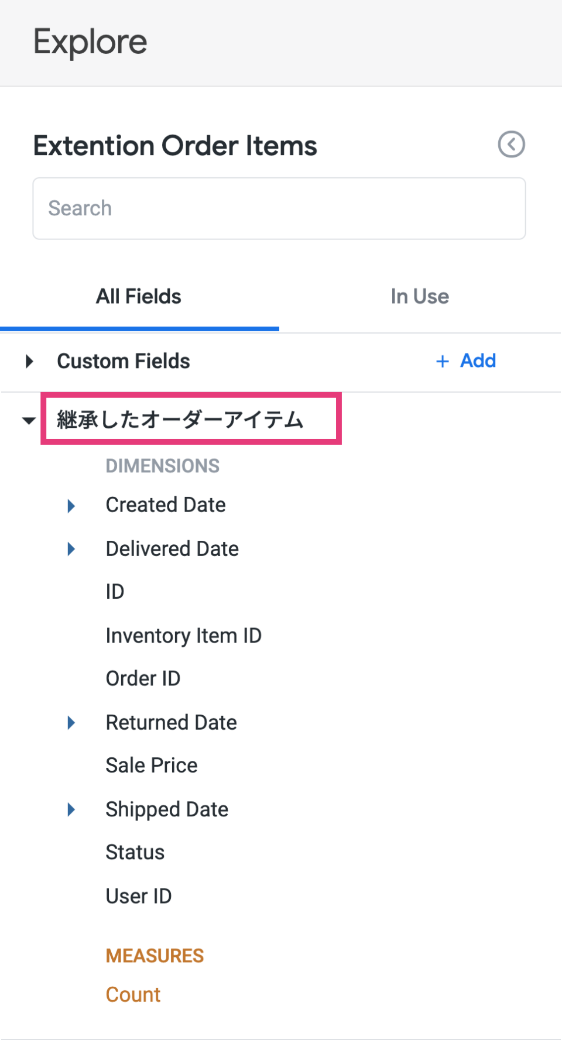Expand the Created Date dimension group
Image resolution: width=562 pixels, height=1040 pixels.
pyautogui.click(x=71, y=506)
